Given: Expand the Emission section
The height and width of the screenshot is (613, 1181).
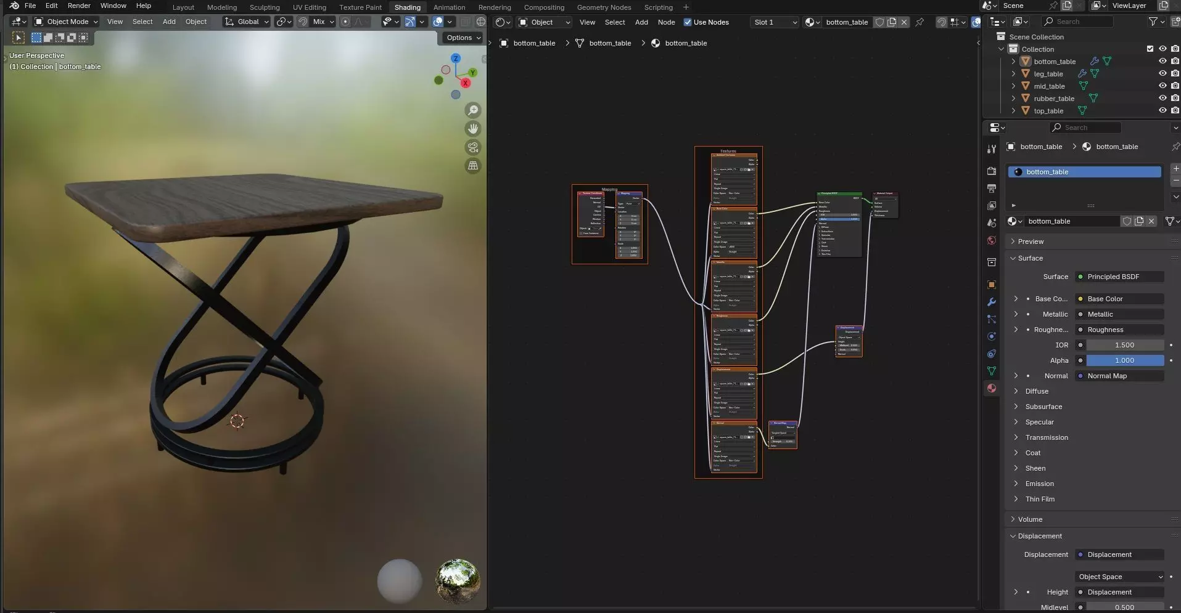Looking at the screenshot, I should point(1039,484).
